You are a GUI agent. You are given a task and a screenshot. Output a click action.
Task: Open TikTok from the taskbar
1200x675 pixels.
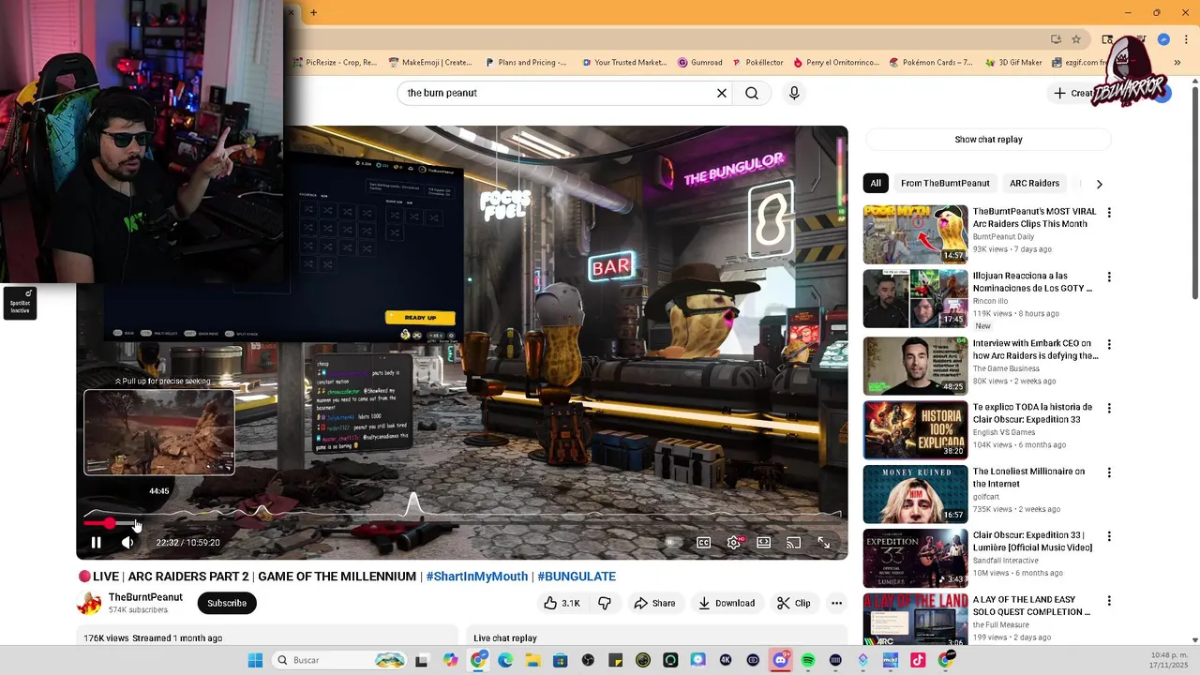pyautogui.click(x=918, y=660)
